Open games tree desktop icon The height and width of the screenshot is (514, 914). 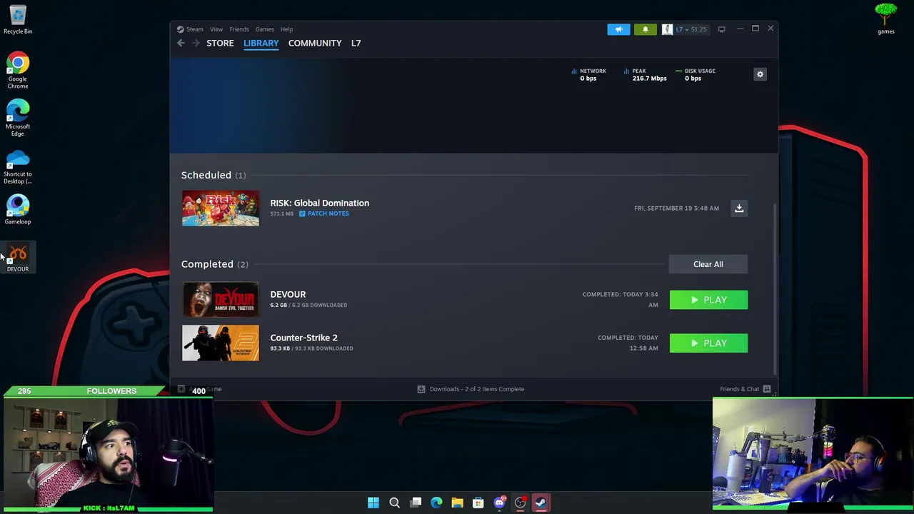(885, 19)
